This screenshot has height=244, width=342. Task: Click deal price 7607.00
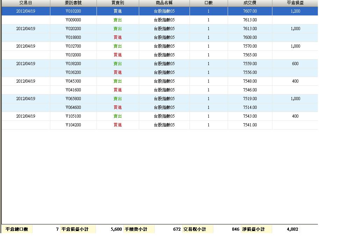pyautogui.click(x=250, y=11)
